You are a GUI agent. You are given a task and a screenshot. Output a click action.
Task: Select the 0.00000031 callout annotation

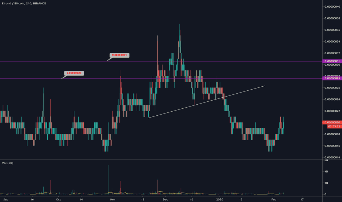point(119,55)
